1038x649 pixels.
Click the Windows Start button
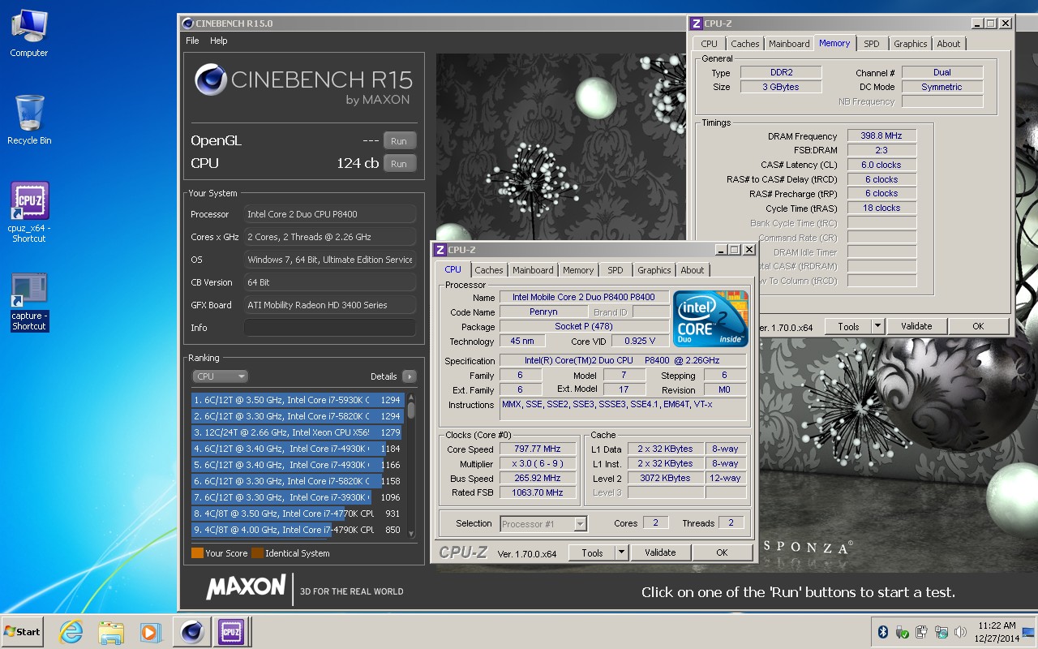pos(22,631)
